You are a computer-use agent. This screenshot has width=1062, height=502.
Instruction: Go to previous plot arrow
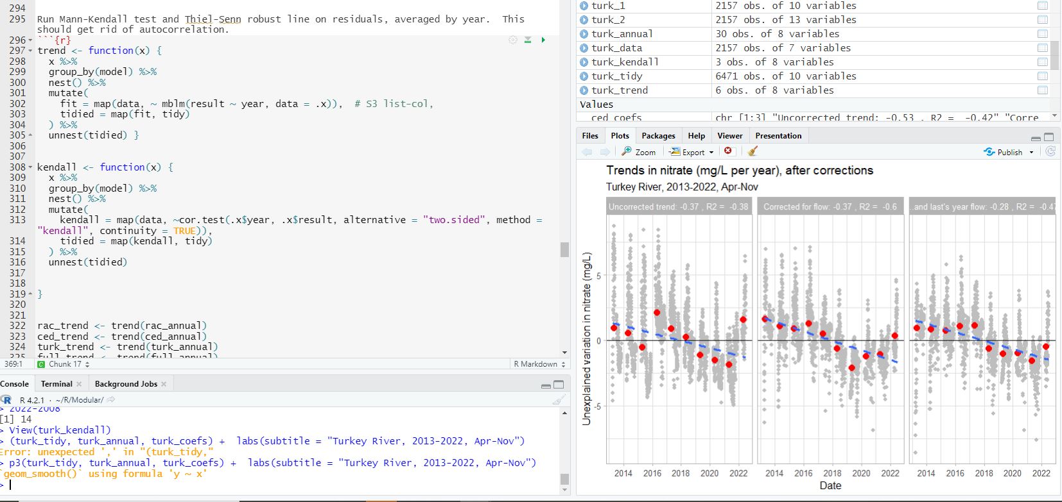587,152
